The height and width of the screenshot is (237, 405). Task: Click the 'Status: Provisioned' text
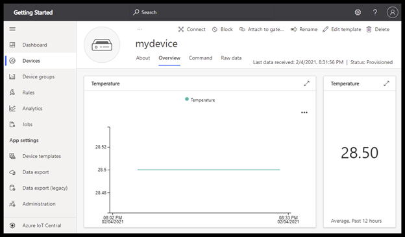click(371, 62)
